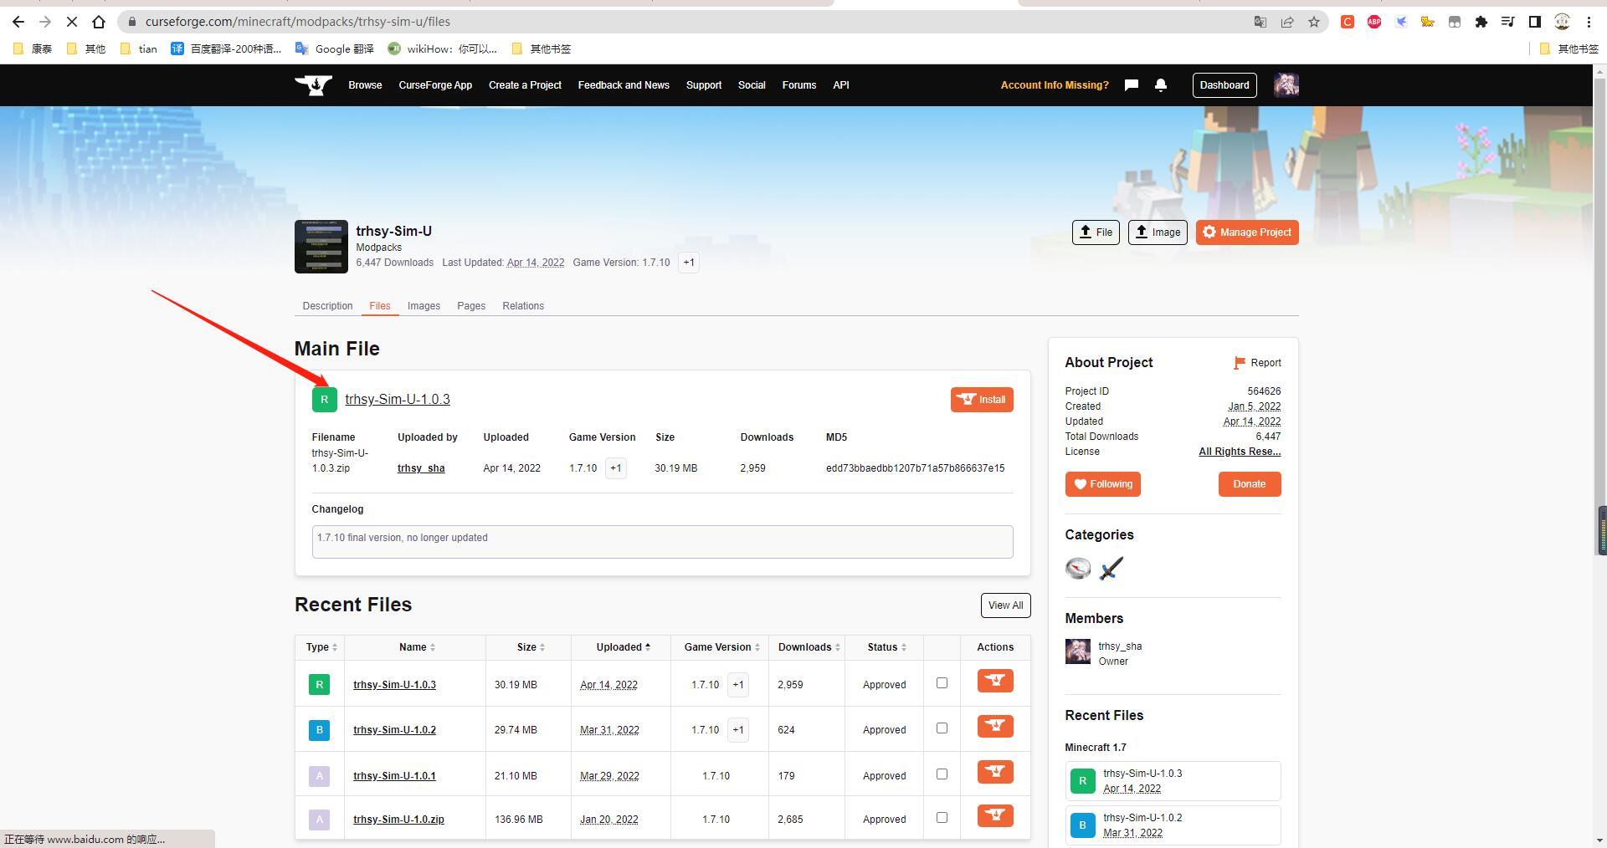Image resolution: width=1607 pixels, height=848 pixels.
Task: Open the Pages tab
Action: click(x=471, y=306)
